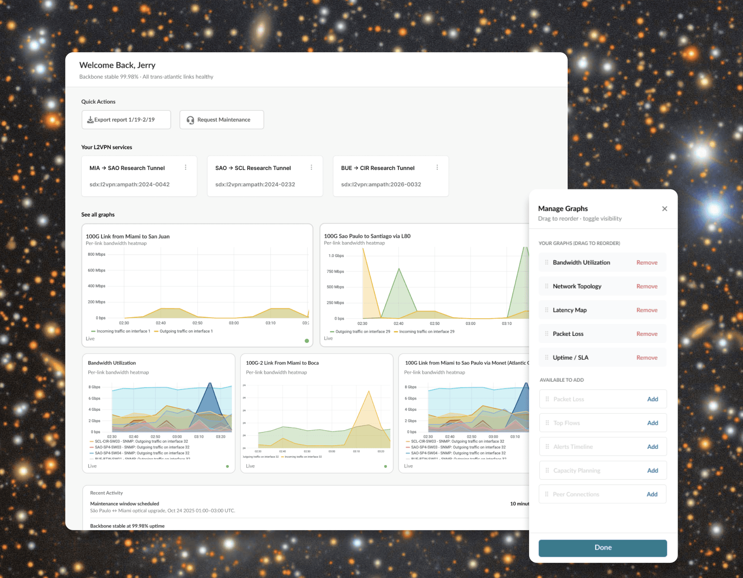
Task: Add Packet Loss from available graphs
Action: point(653,399)
